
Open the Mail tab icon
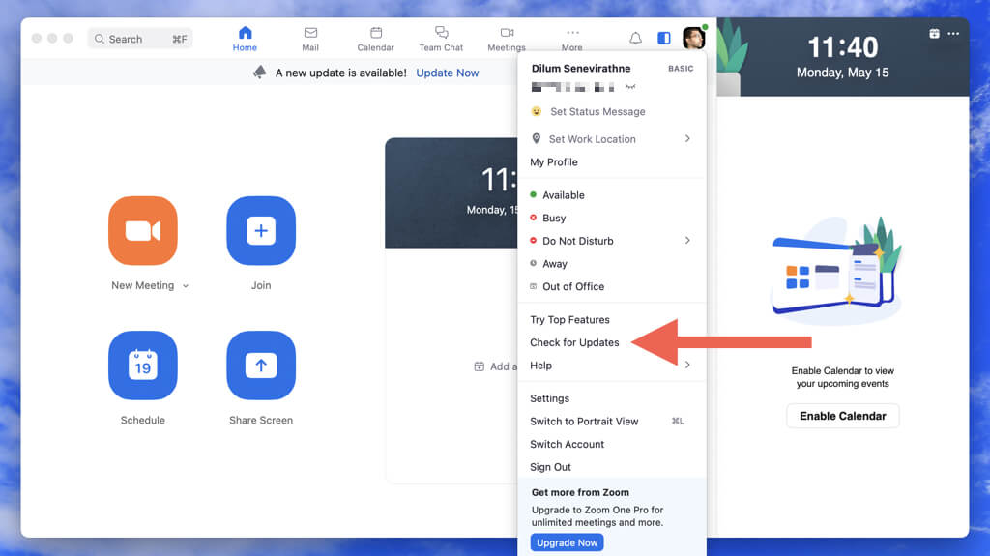click(310, 33)
